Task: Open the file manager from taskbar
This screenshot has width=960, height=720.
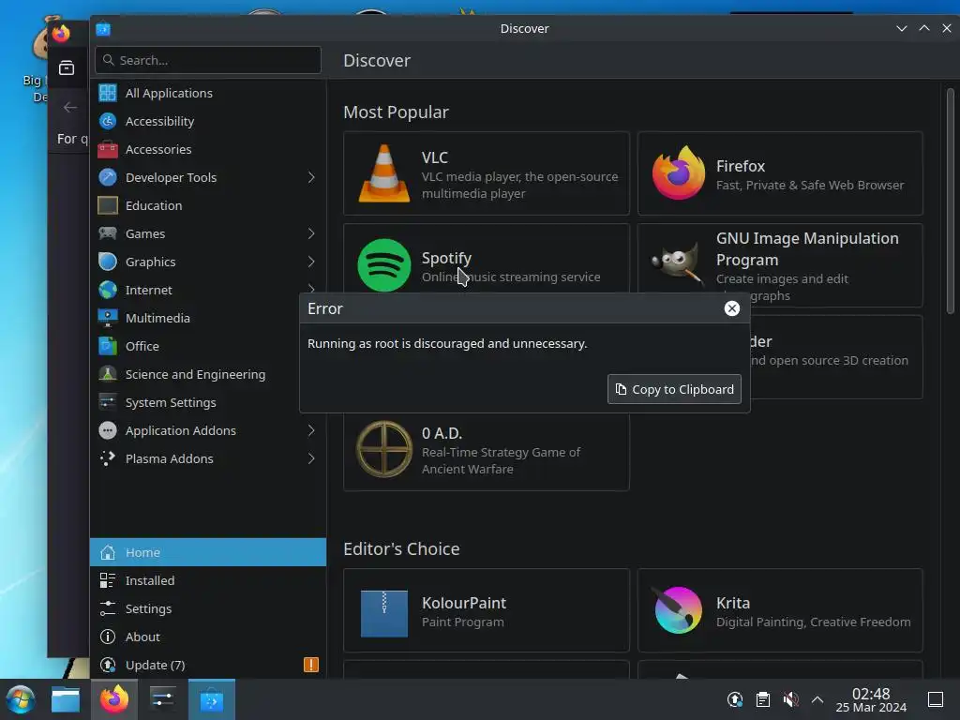Action: point(66,699)
